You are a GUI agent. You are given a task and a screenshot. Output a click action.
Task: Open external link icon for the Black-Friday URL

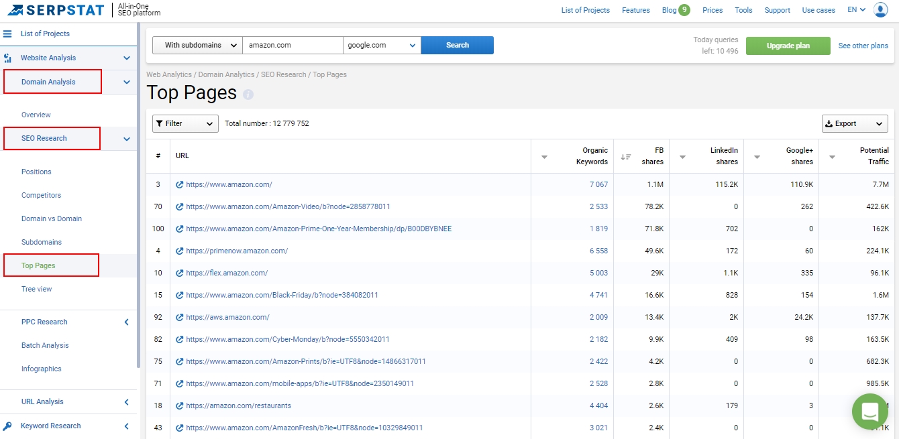tap(180, 295)
